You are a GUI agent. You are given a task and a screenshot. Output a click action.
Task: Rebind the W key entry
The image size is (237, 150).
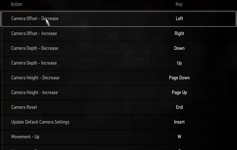(x=179, y=137)
